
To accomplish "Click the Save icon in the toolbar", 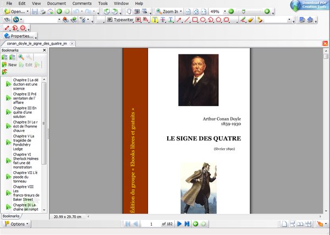I will [x=35, y=12].
